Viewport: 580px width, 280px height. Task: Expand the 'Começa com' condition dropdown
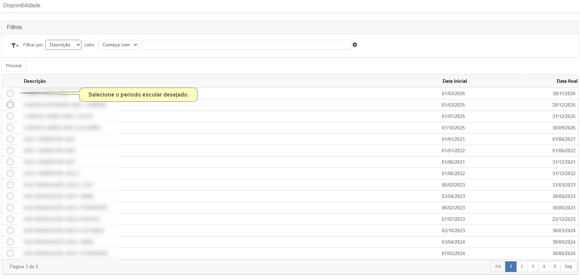point(118,45)
